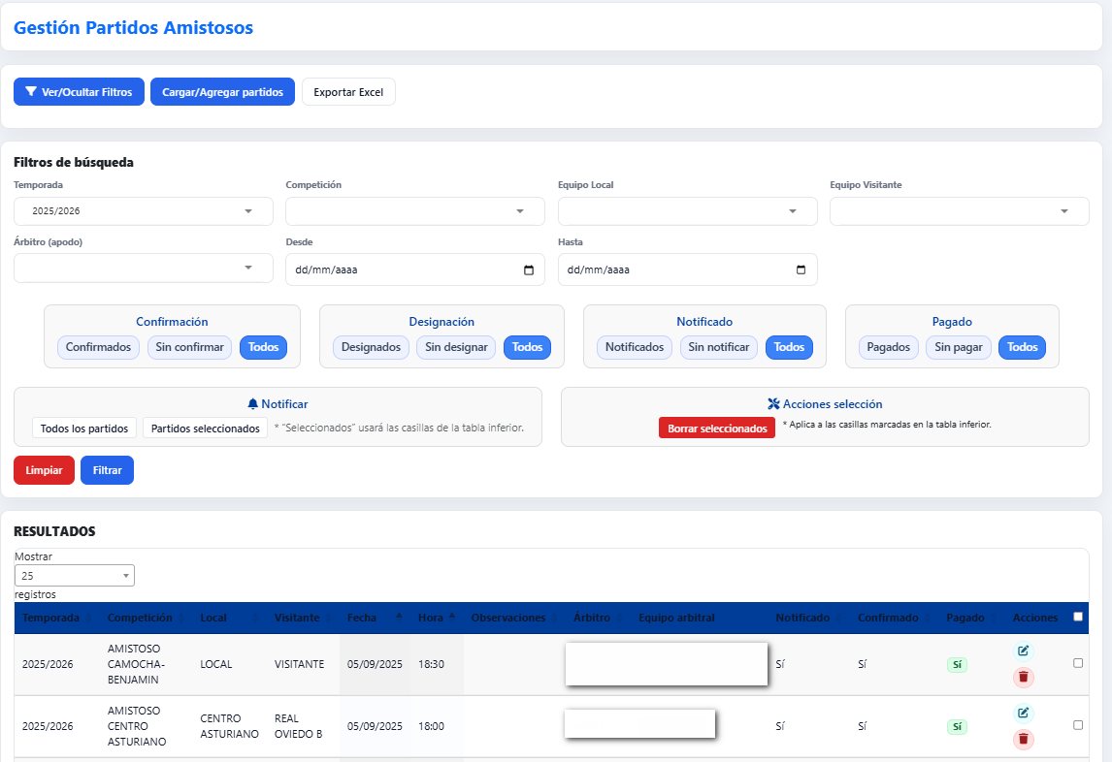The image size is (1112, 762).
Task: Click edit icon for CENTRO ASTURIANO match
Action: tap(1023, 713)
